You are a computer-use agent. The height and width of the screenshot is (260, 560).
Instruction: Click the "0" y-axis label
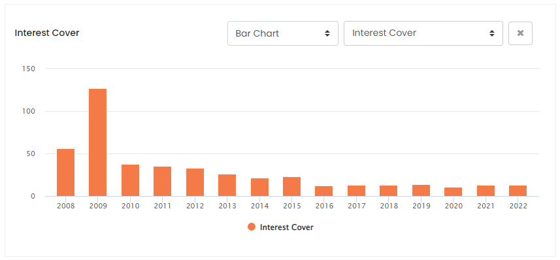(33, 196)
